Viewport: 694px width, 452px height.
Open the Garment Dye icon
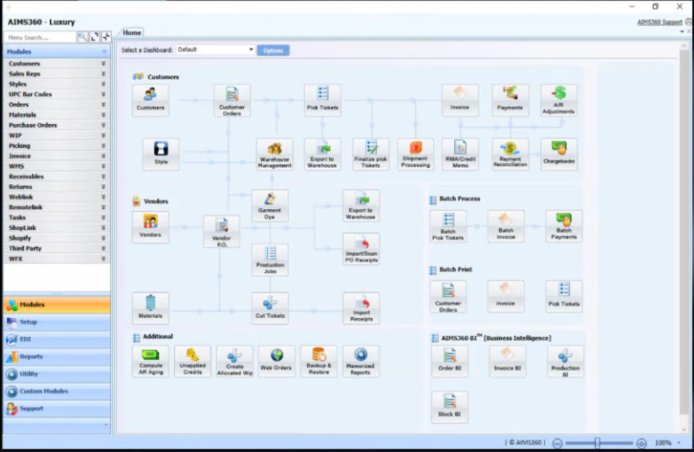pos(269,205)
